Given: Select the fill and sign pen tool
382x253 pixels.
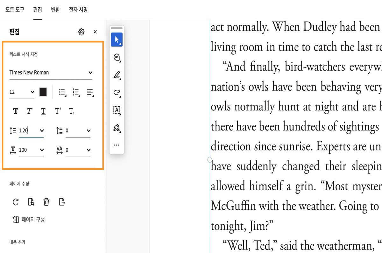Looking at the screenshot, I should [117, 128].
